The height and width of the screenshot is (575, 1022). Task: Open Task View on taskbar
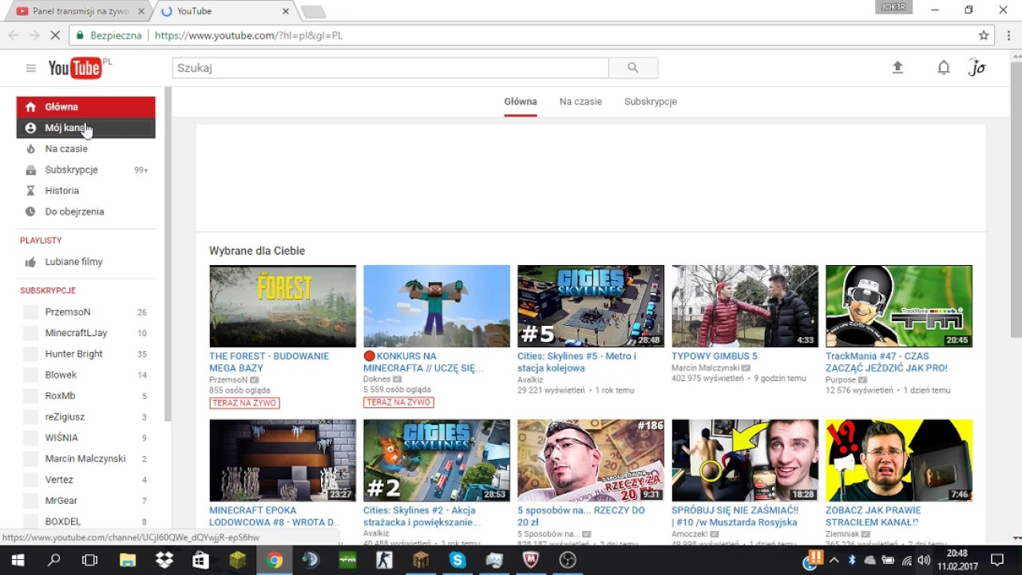click(89, 560)
